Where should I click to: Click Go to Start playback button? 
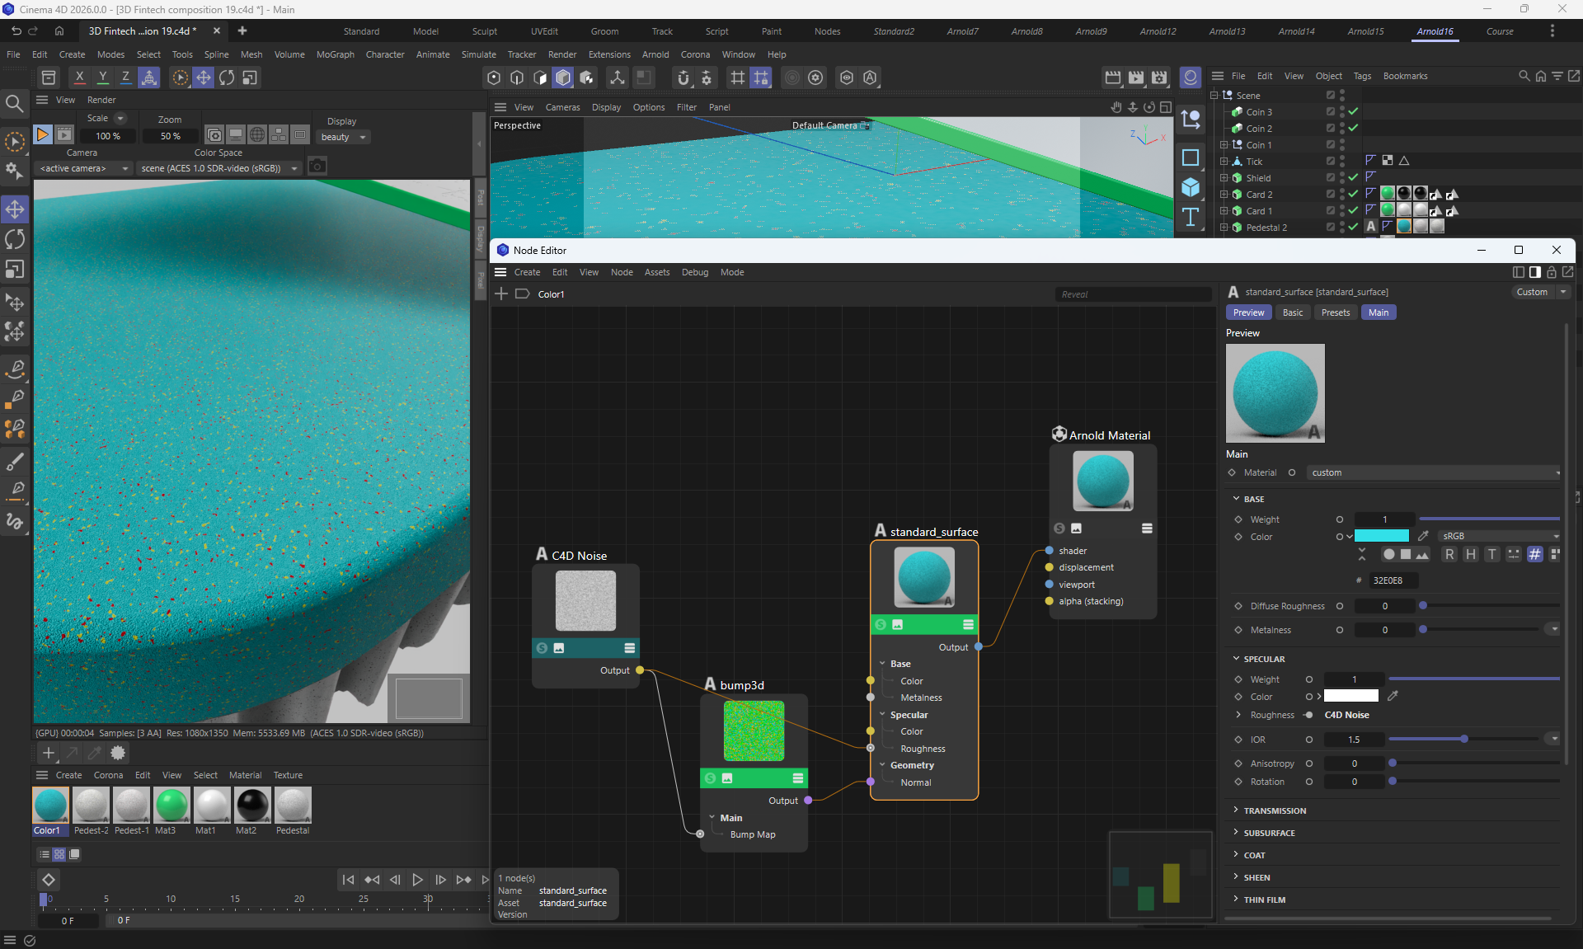(x=348, y=880)
